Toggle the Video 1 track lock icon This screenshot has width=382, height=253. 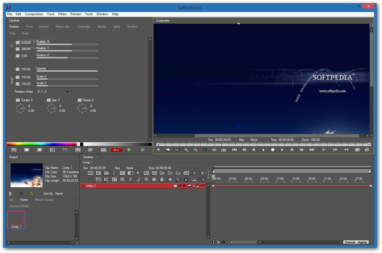click(x=198, y=186)
